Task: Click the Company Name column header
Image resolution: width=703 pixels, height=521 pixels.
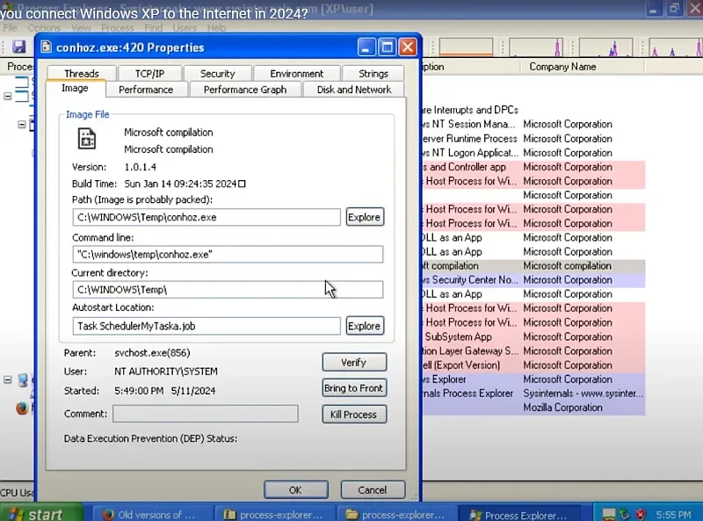Action: tap(562, 67)
